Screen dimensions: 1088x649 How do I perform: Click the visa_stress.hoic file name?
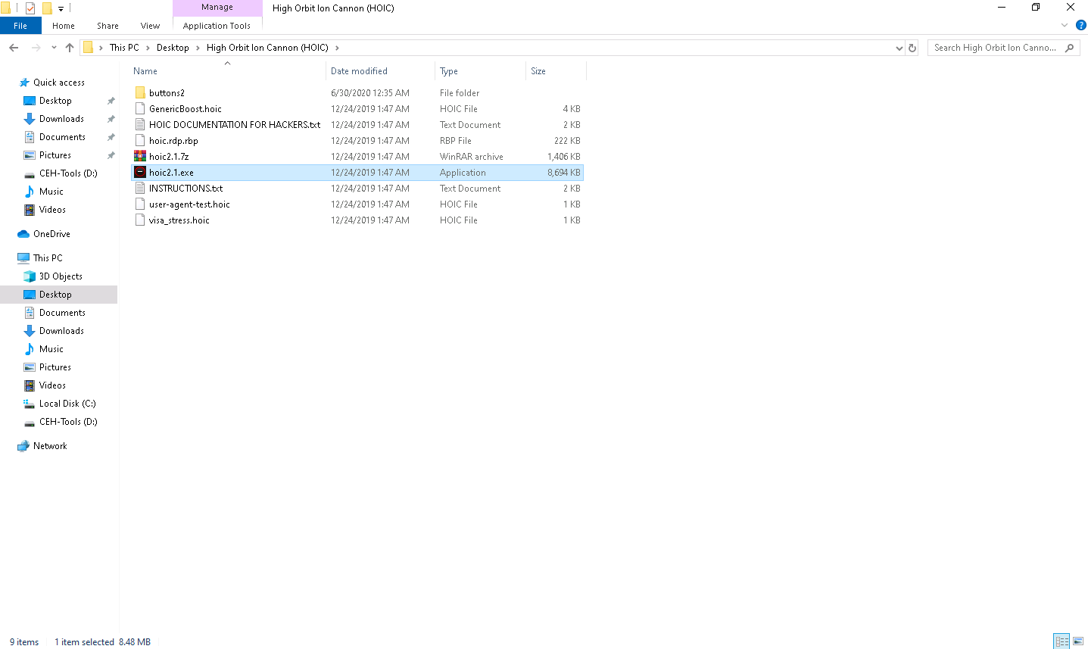pos(179,220)
